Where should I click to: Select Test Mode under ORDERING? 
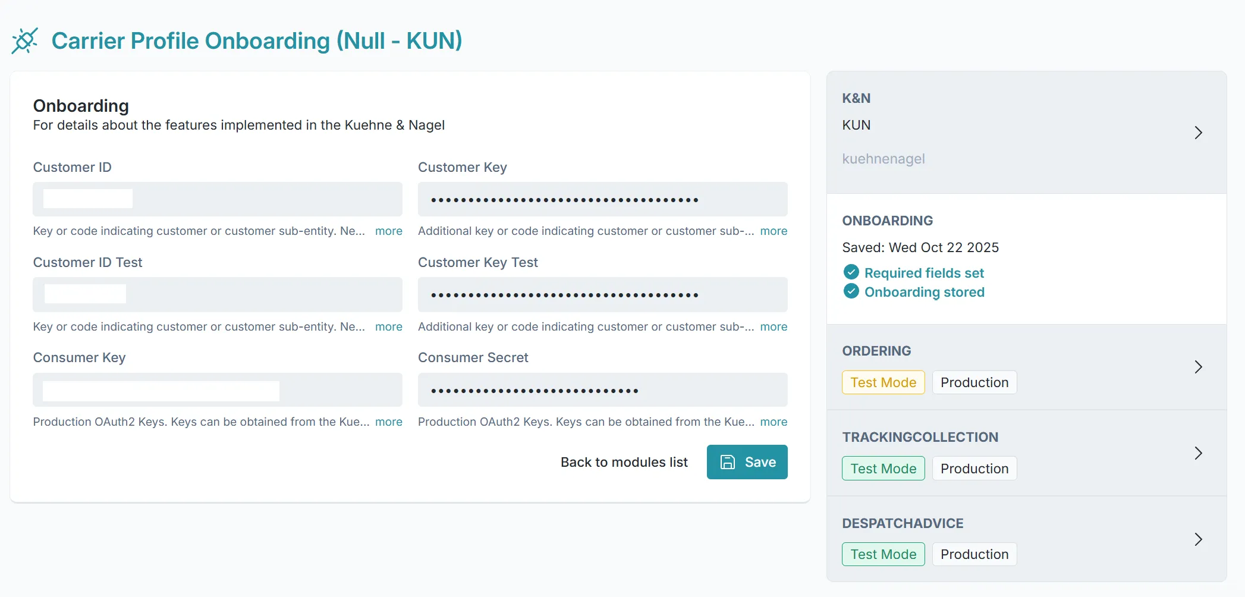pos(883,382)
